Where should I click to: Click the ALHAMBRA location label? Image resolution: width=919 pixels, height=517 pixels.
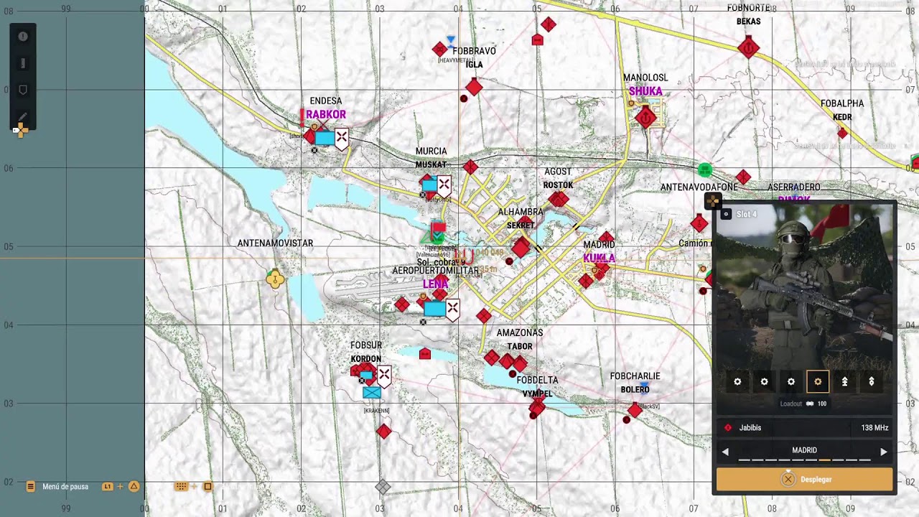coord(521,213)
